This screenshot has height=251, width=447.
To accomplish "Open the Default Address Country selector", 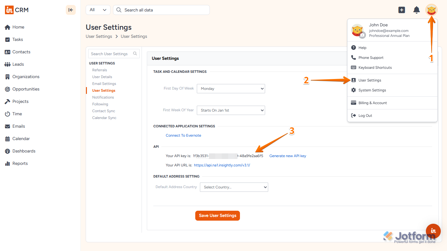I will [234, 187].
